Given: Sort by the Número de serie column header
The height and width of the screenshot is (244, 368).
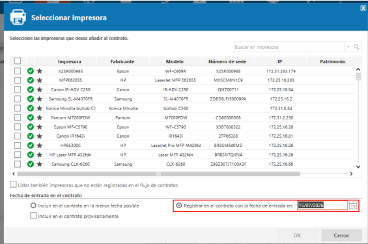Looking at the screenshot, I should (x=227, y=61).
